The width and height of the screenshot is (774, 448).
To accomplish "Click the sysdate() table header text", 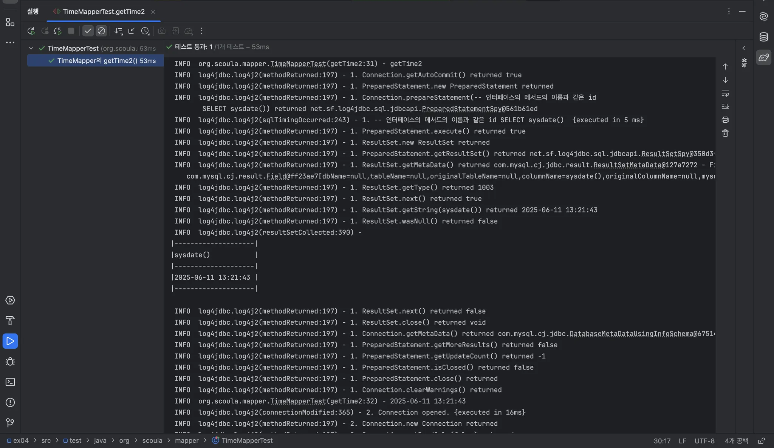I will pos(192,255).
